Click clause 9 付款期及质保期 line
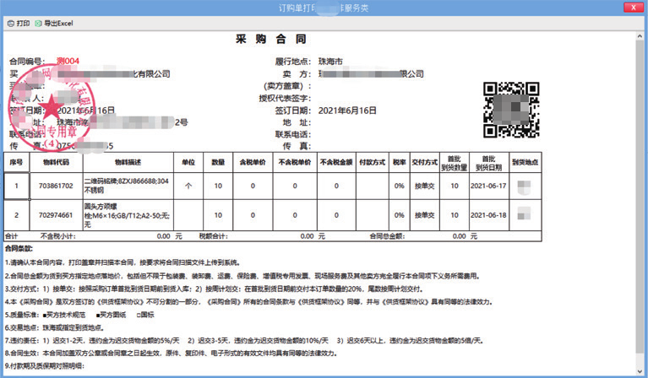The height and width of the screenshot is (378, 648). coord(45,366)
